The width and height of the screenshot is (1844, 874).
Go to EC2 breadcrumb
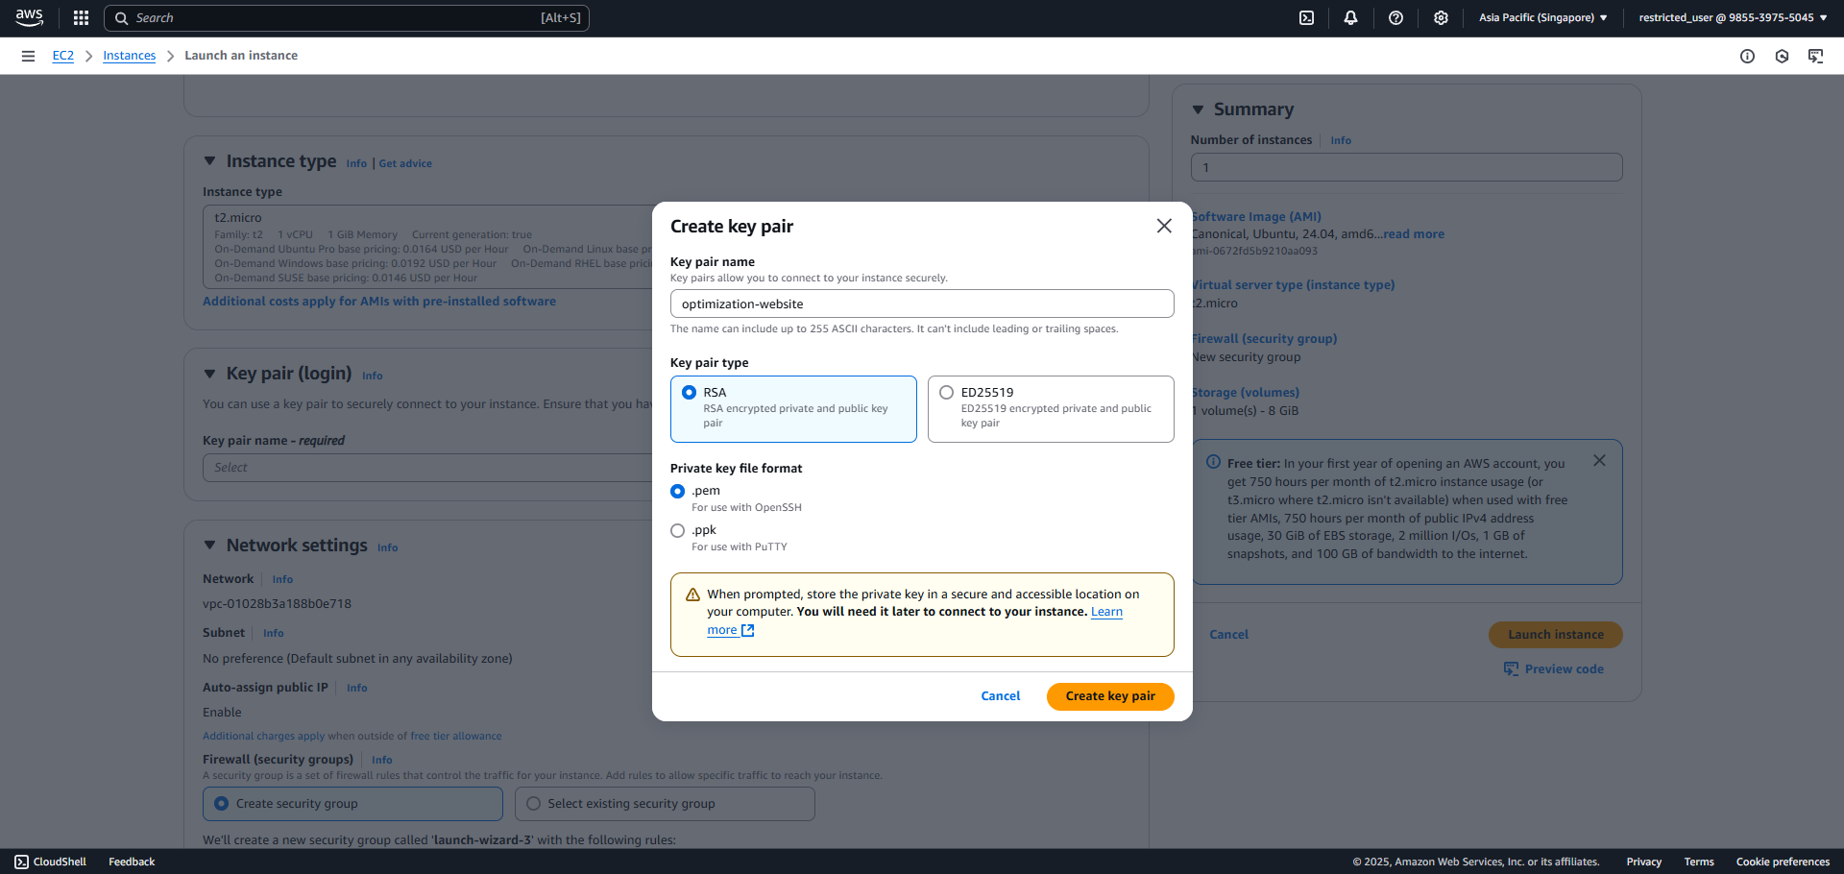coord(62,56)
